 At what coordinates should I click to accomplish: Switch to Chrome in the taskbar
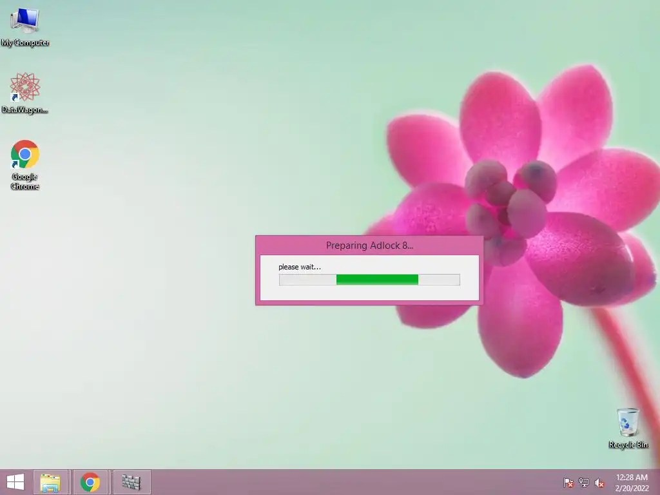tap(90, 482)
